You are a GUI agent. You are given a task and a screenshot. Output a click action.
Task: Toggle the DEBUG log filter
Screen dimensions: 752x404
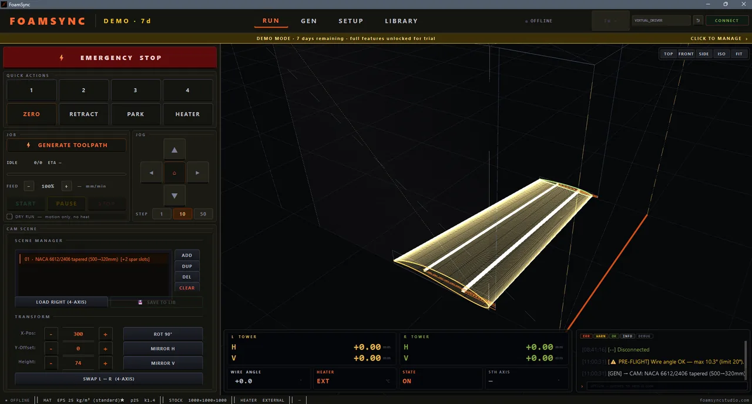pyautogui.click(x=644, y=336)
